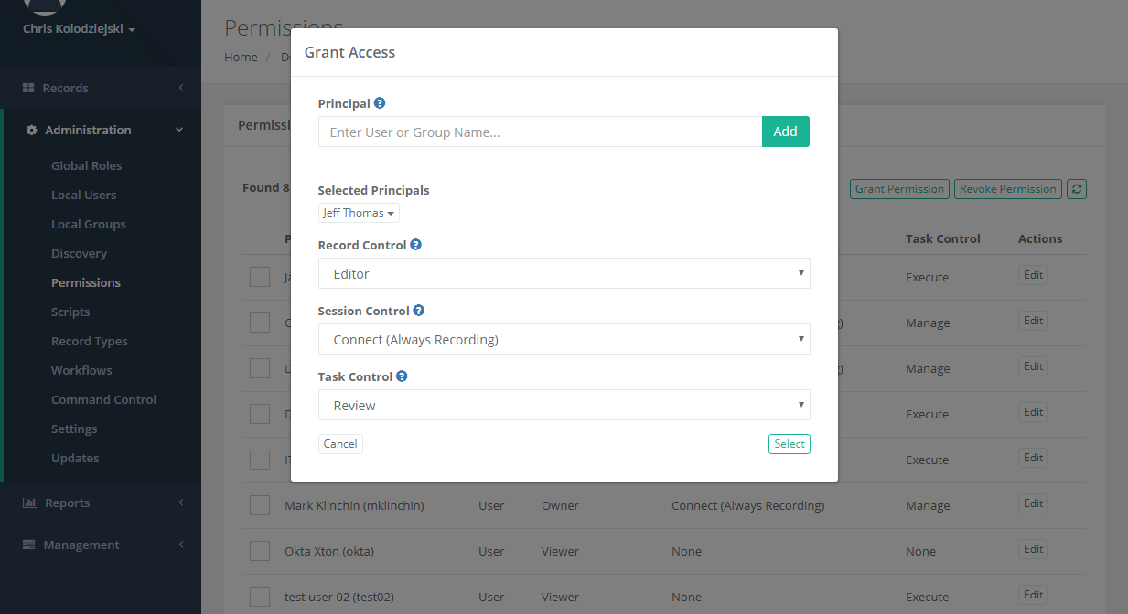The image size is (1128, 614).
Task: Click the Record Control help icon
Action: click(x=415, y=244)
